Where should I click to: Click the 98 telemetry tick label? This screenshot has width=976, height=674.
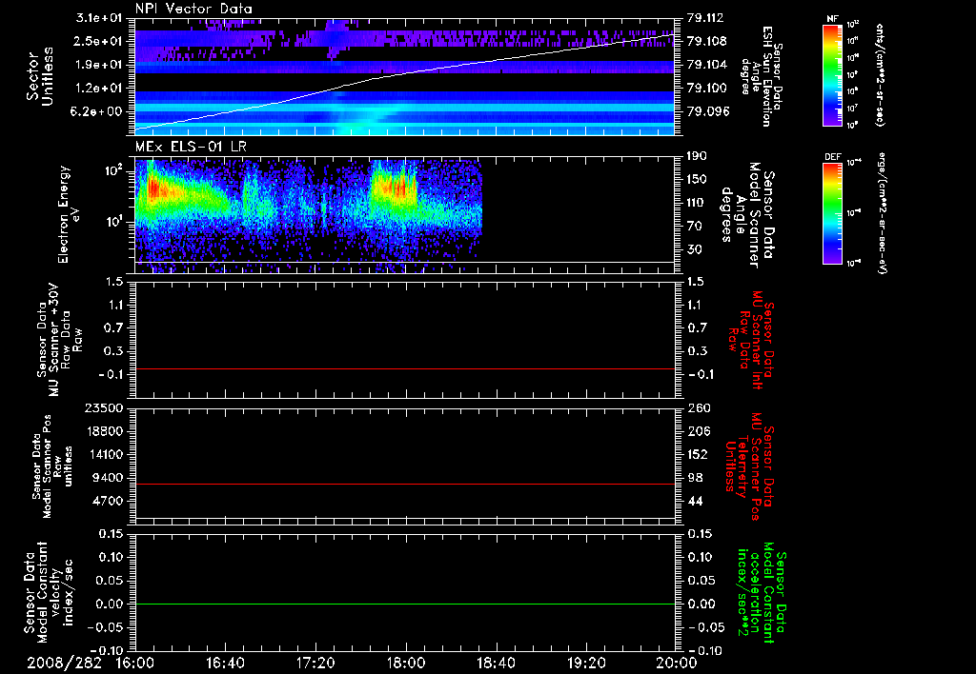tap(695, 478)
